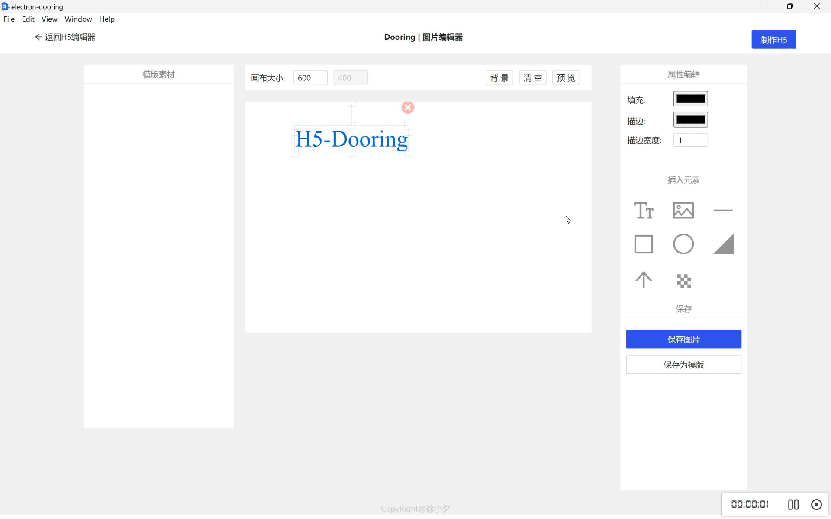This screenshot has width=831, height=519.
Task: Insert a straight line element
Action: [723, 211]
